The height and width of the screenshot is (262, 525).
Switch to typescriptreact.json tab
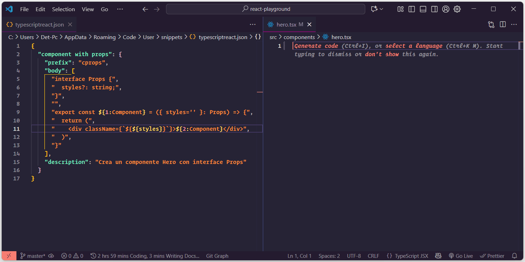[39, 24]
